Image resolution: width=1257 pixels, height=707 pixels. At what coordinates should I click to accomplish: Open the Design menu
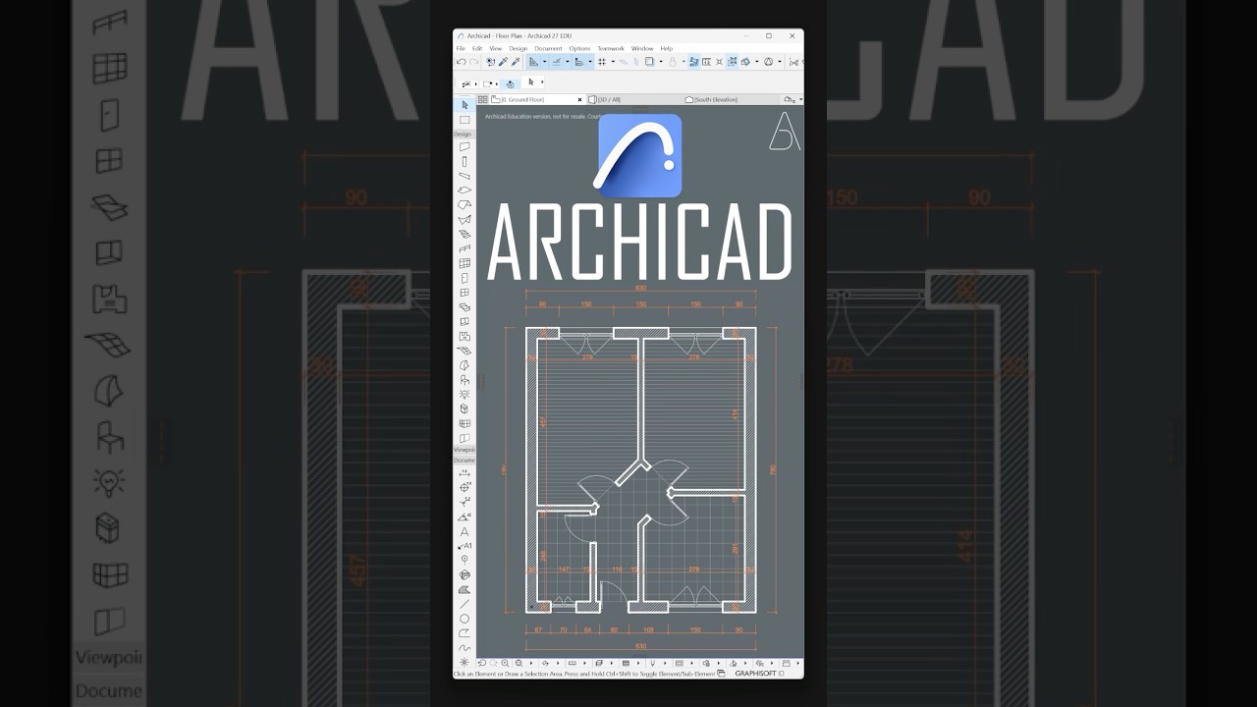[x=519, y=48]
